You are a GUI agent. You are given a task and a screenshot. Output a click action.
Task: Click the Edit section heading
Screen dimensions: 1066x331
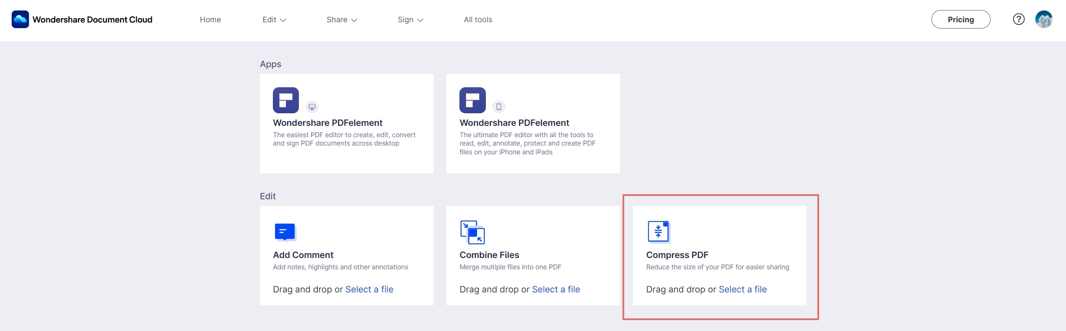268,196
